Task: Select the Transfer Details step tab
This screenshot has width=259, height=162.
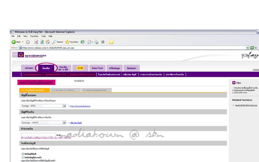Action: coord(34,90)
